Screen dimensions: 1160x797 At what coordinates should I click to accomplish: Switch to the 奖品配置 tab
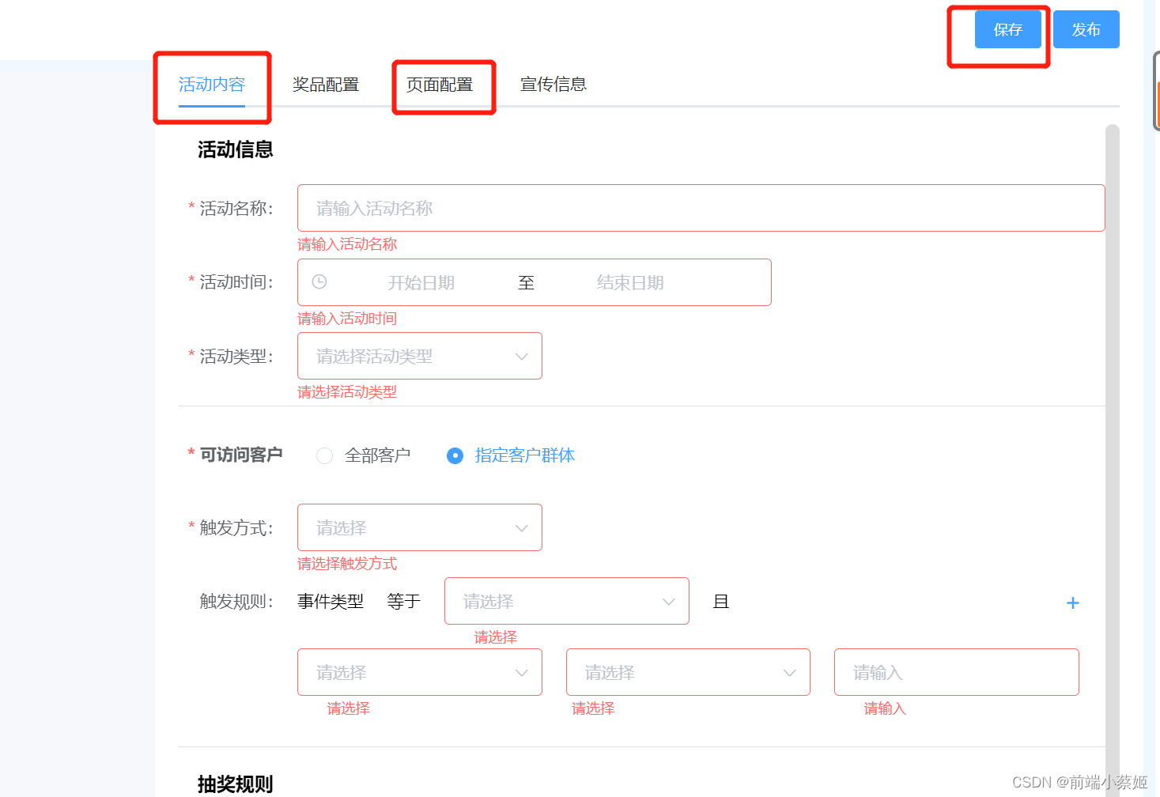tap(327, 85)
